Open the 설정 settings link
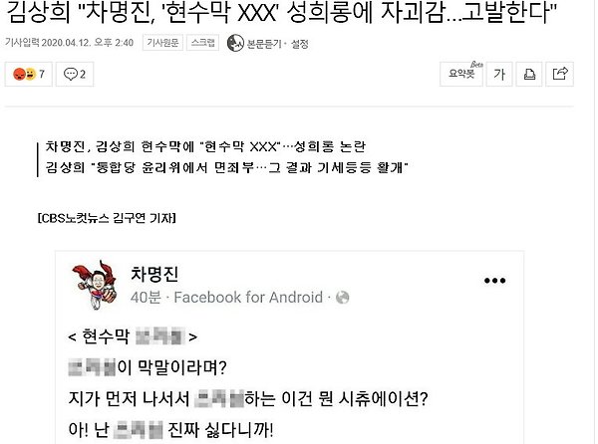This screenshot has width=598, height=444. click(x=300, y=44)
